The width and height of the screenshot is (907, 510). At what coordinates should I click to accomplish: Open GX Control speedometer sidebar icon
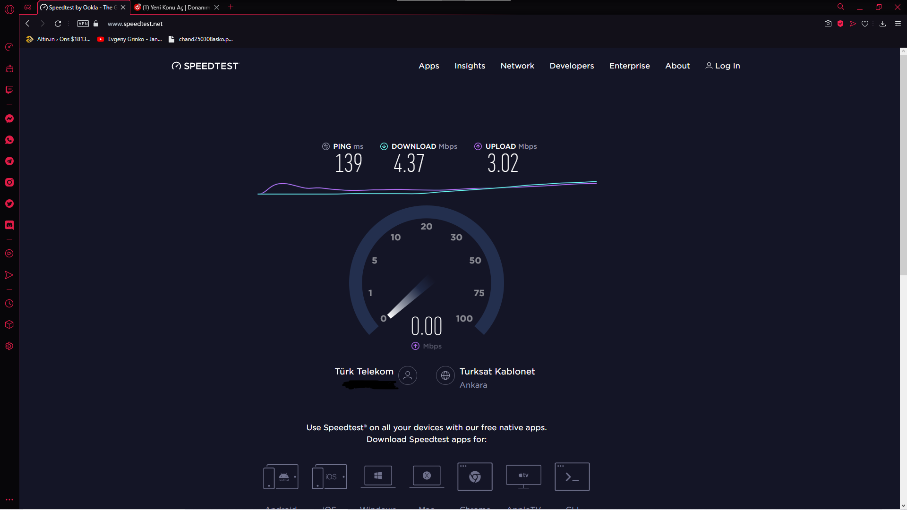point(9,47)
